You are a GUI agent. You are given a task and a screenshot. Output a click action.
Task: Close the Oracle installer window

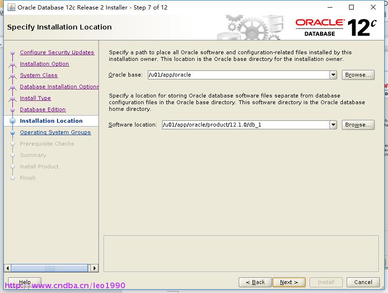coord(373,8)
